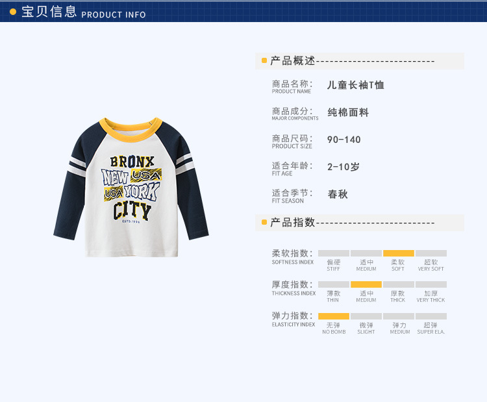Click the yellow bullet beside 产品指数

pos(264,223)
